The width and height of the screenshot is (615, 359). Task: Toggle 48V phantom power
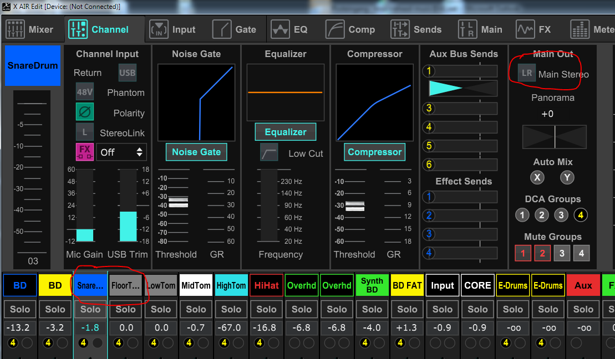pyautogui.click(x=85, y=92)
